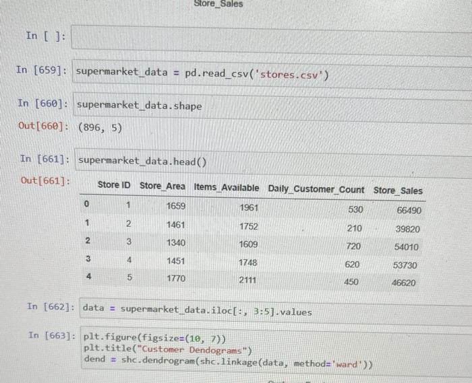Viewport: 472px width, 383px height.
Task: Click Store_Sales value 66490
Action: (x=409, y=210)
